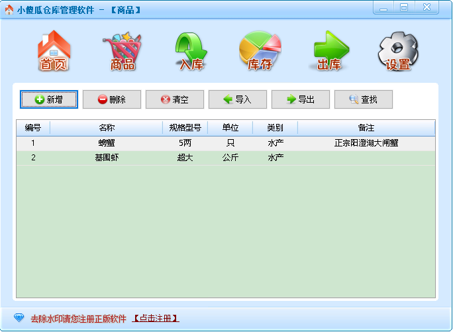453x332 pixels.
Task: Click the 点击注册 registration link
Action: 156,319
